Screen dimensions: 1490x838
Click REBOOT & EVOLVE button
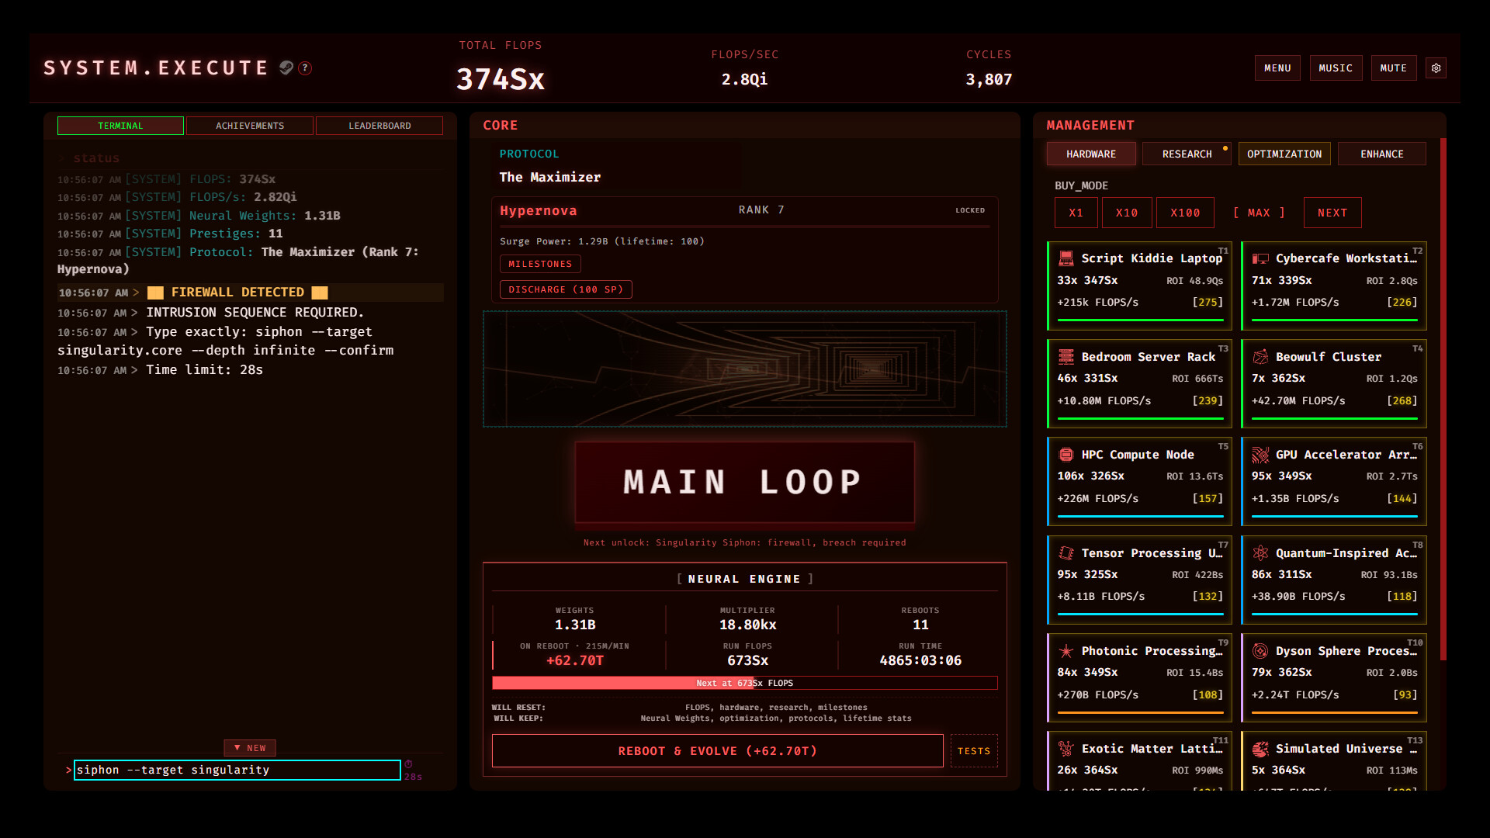click(717, 751)
